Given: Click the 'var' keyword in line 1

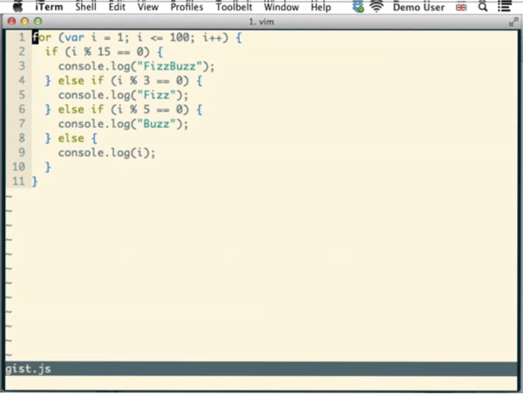Looking at the screenshot, I should (x=74, y=37).
